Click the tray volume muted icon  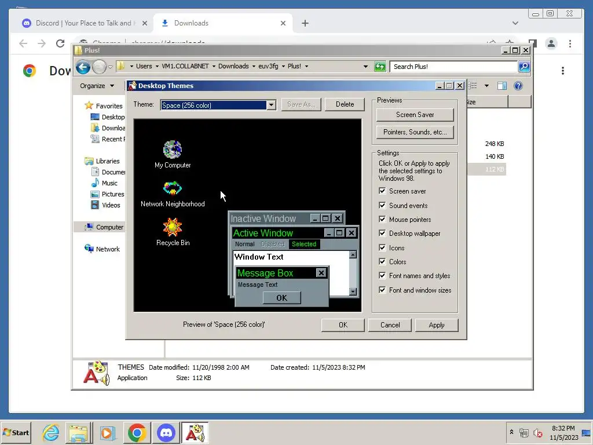538,433
